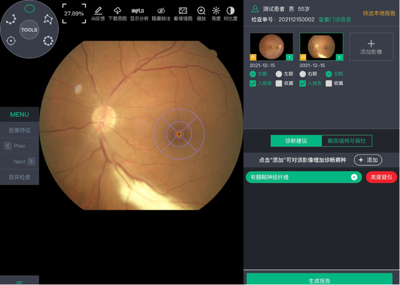Screen dimensions: 400x285
Task: Open the 看增强图 enhanced image icon
Action: pyautogui.click(x=183, y=11)
